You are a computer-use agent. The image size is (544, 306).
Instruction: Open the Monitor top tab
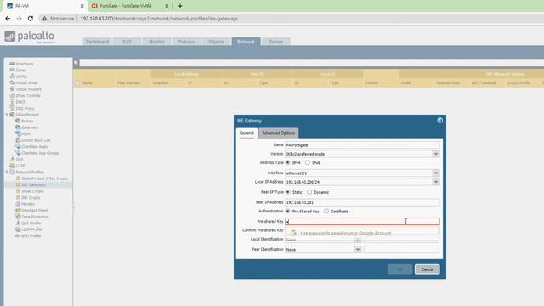156,42
